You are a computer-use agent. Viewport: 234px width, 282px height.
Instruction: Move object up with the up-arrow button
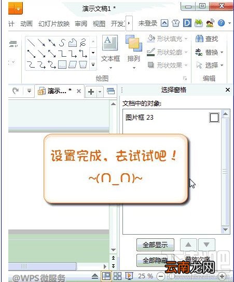(188, 245)
